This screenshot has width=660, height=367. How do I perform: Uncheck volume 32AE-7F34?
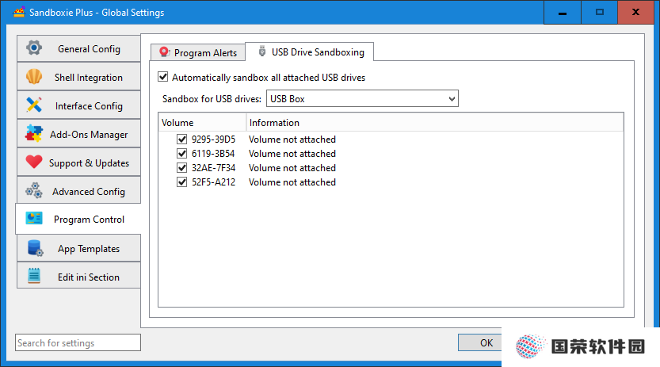click(x=182, y=167)
